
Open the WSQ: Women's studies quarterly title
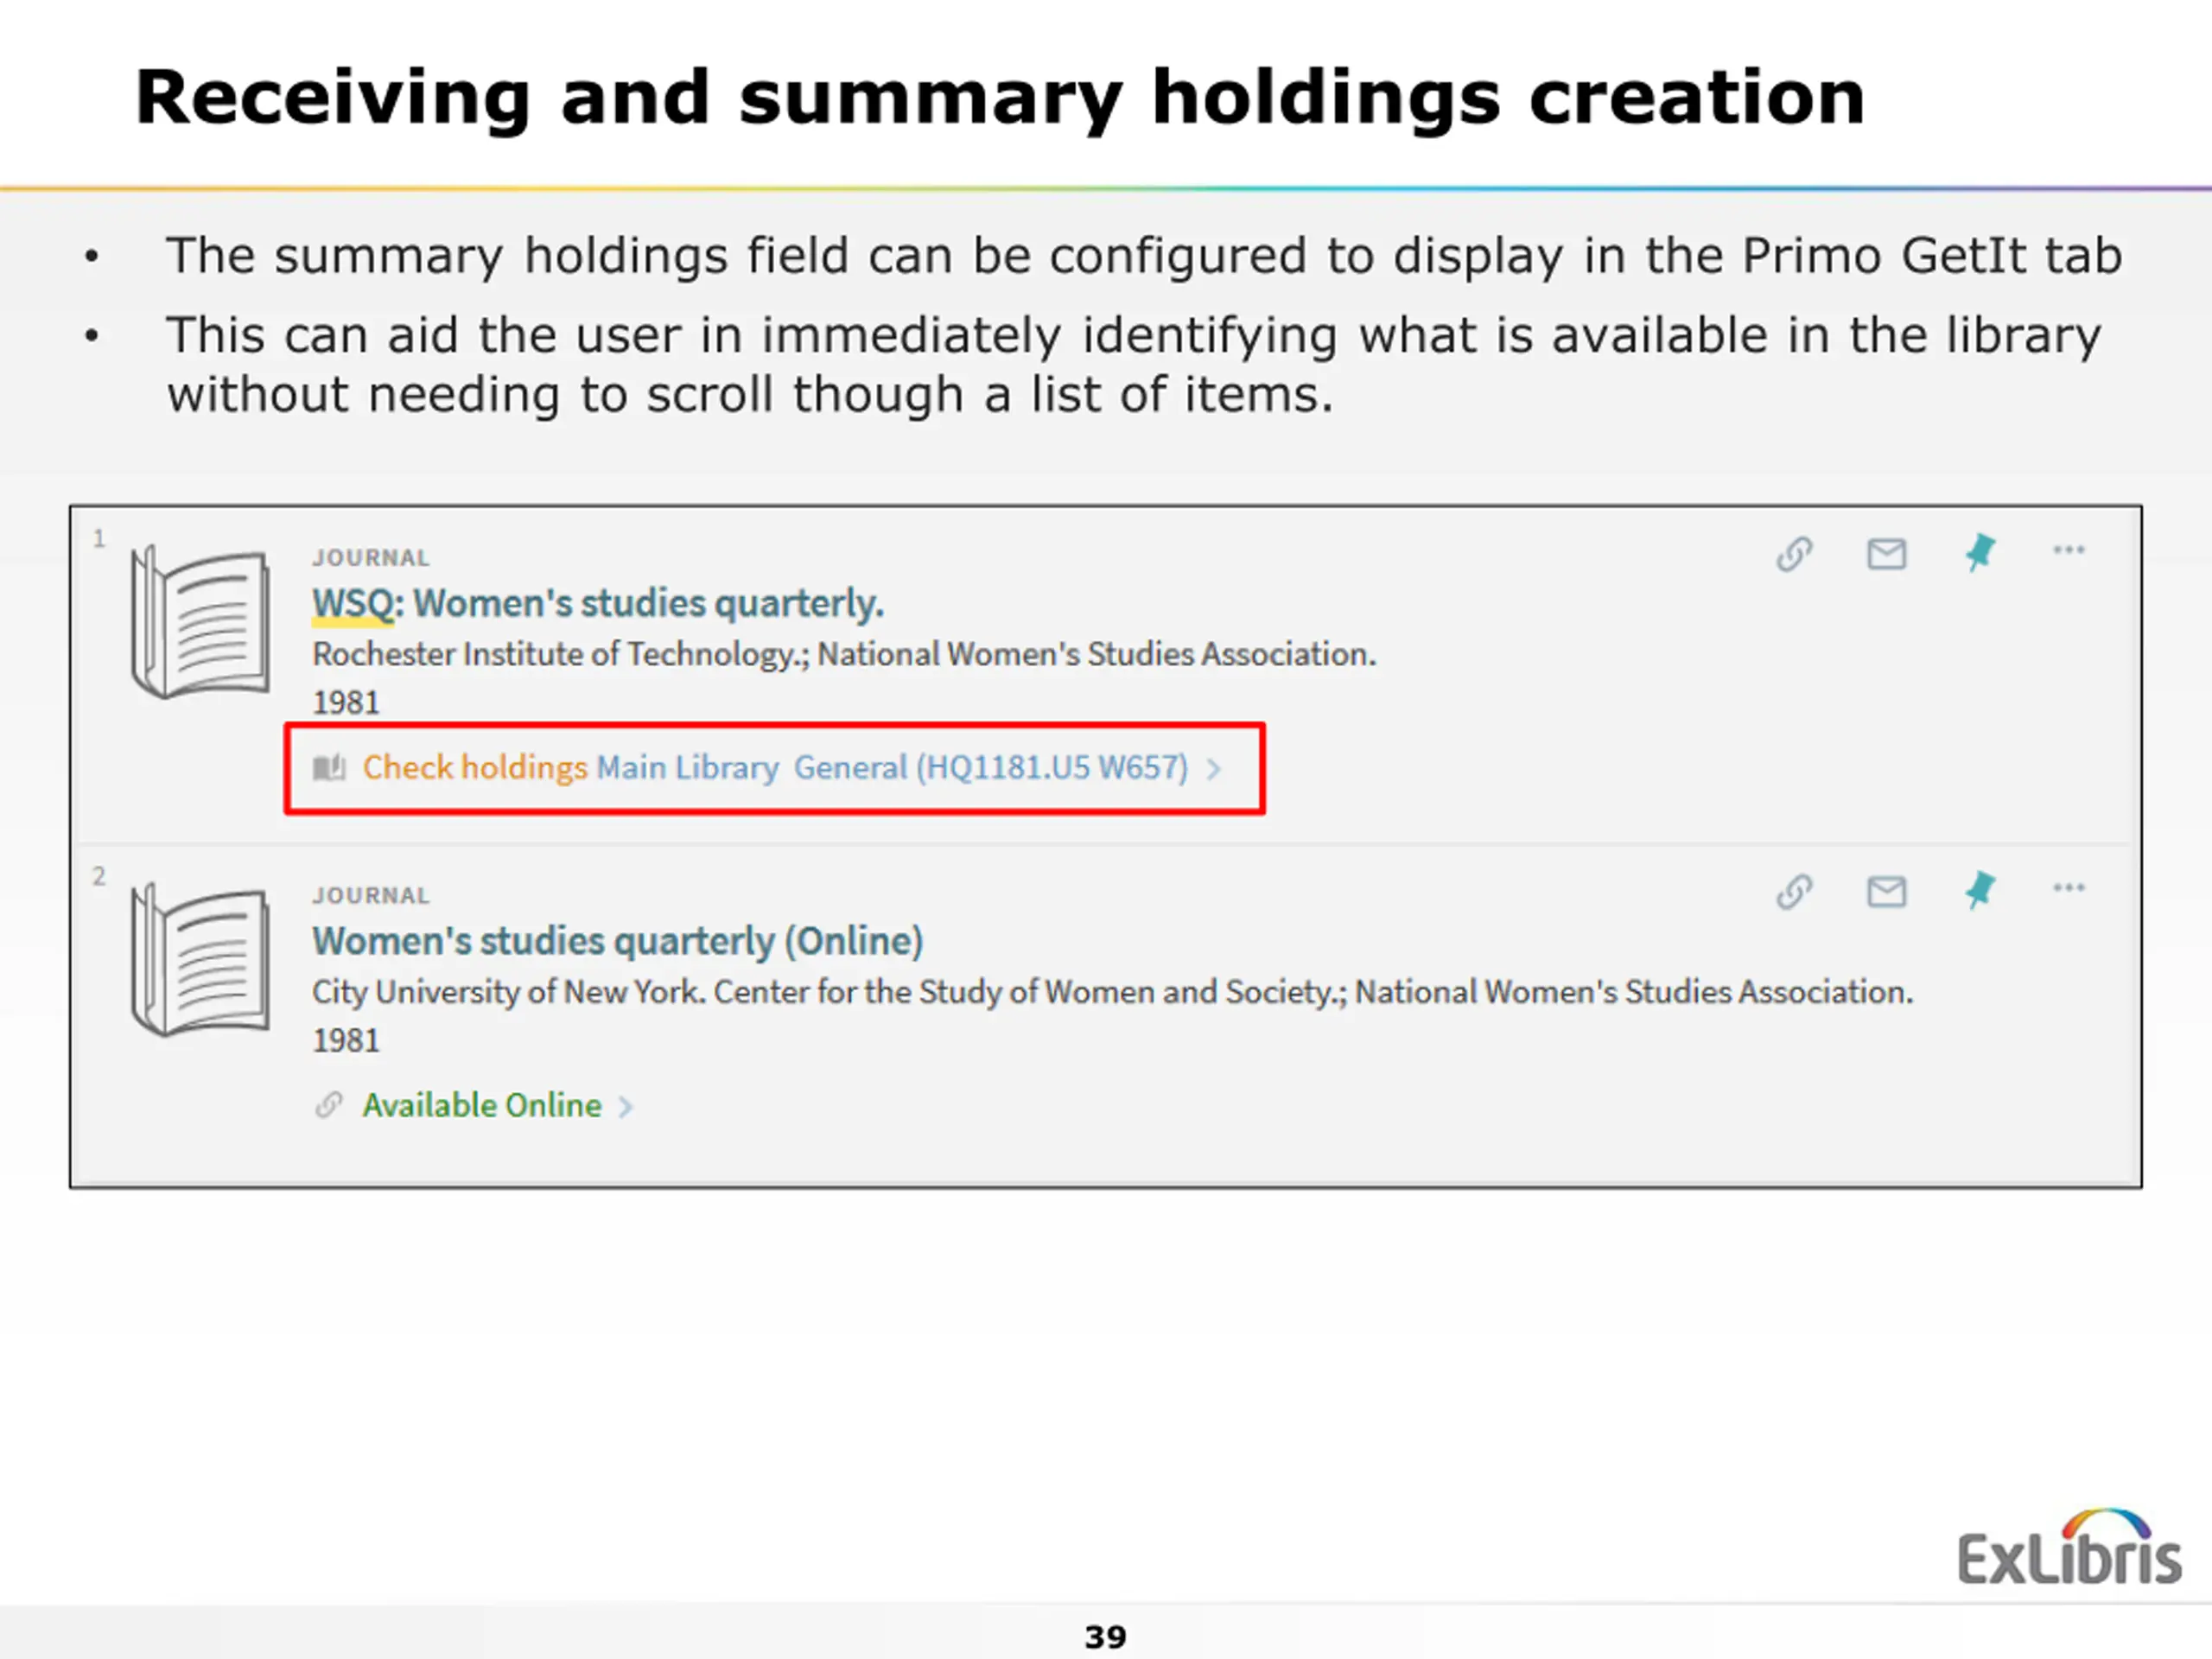click(598, 604)
